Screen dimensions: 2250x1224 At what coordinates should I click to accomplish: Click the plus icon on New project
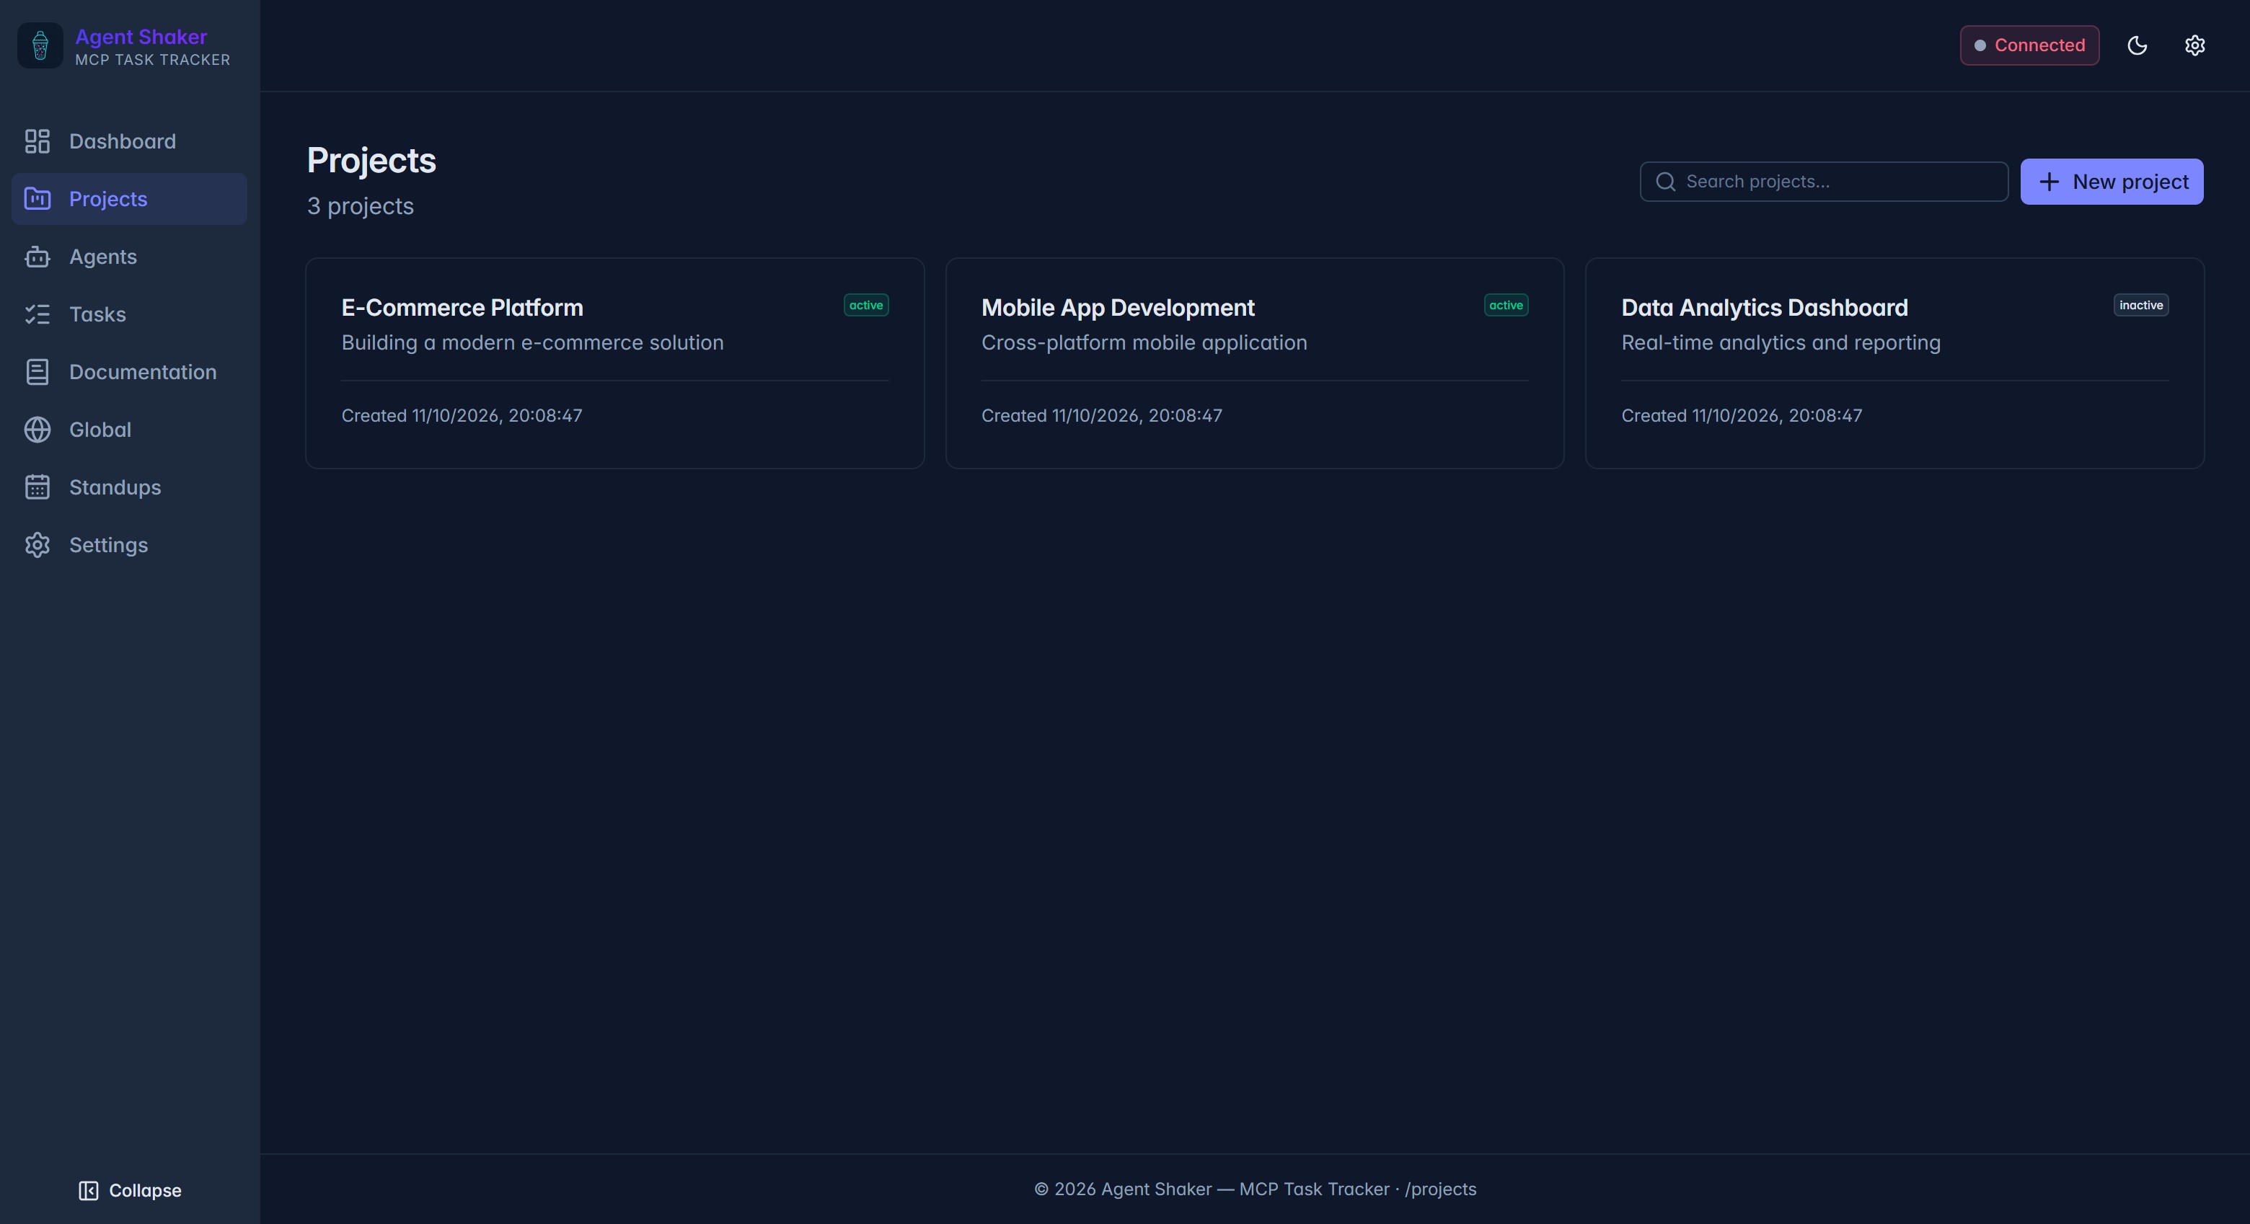pos(2049,182)
